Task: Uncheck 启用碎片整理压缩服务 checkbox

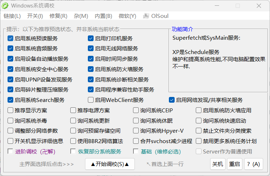Action: pos(10,89)
